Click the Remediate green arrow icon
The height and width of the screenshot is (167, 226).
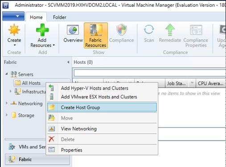(170, 30)
